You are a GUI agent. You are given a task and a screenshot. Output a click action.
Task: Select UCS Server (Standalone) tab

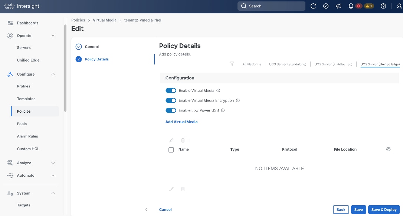(x=288, y=64)
